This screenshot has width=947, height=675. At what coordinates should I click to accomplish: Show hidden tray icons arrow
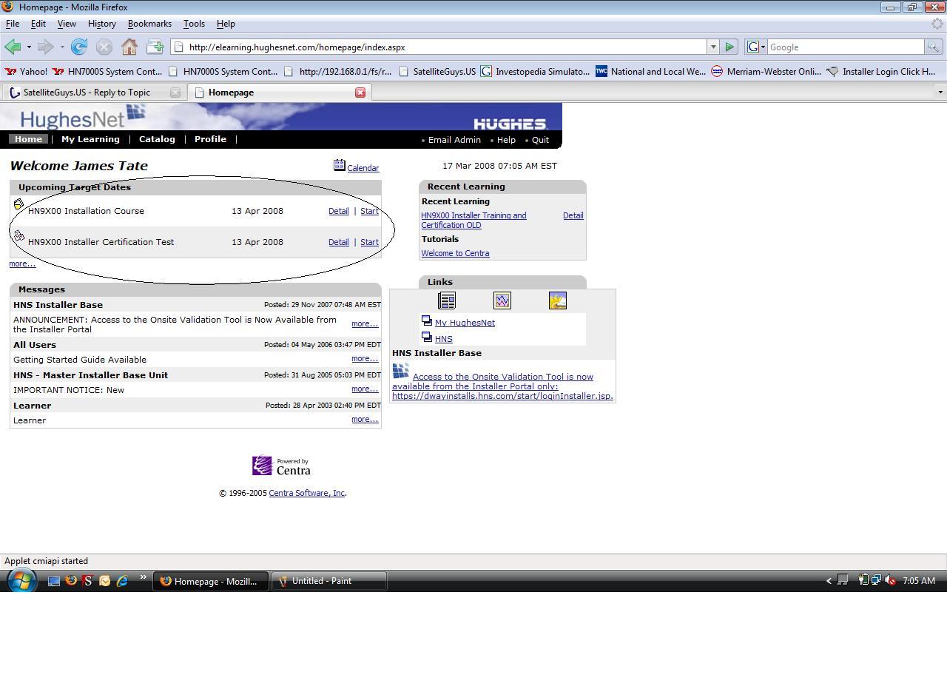[829, 581]
